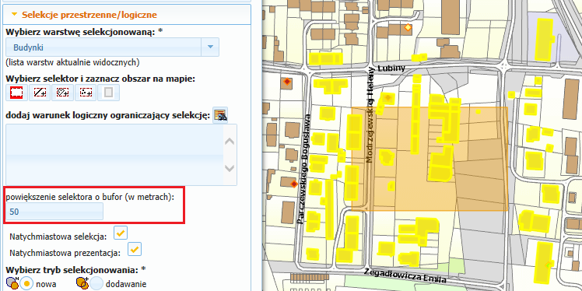Select the 'nowa' radio button

pyautogui.click(x=26, y=284)
